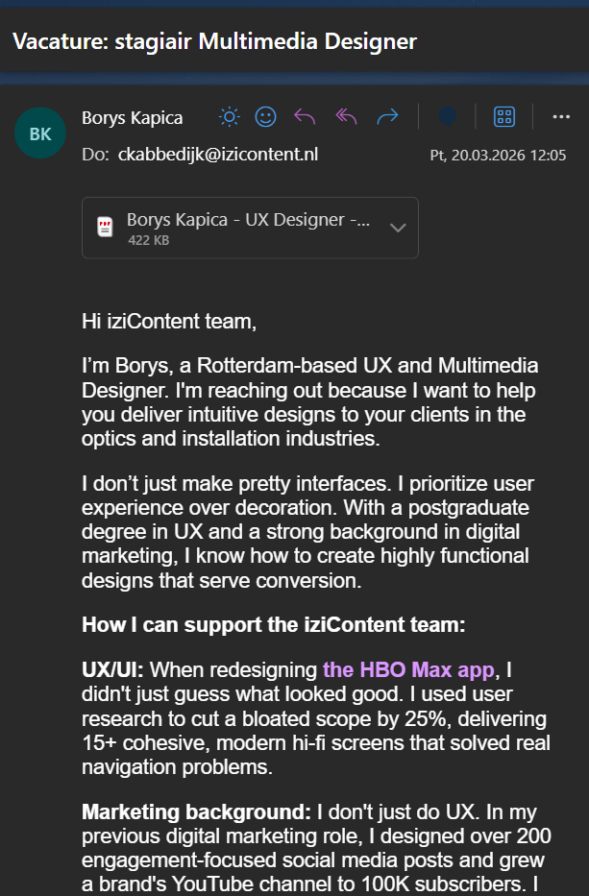This screenshot has width=589, height=896.
Task: Reply to Borys Kapica's email
Action: click(305, 117)
